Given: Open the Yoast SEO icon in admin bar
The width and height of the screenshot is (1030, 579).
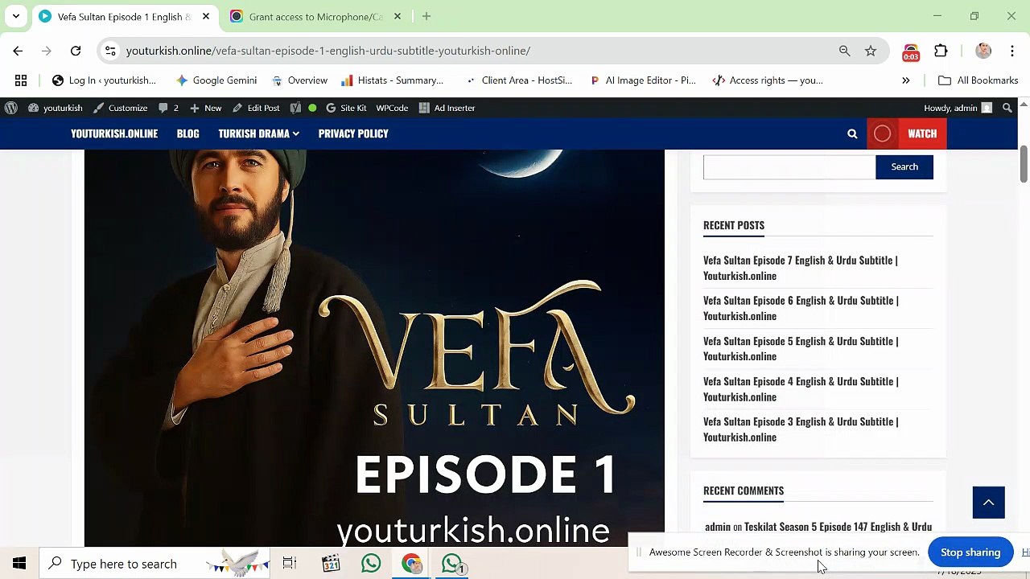Looking at the screenshot, I should coord(295,108).
